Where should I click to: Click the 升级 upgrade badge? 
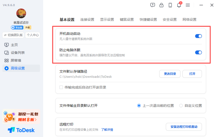(28, 28)
